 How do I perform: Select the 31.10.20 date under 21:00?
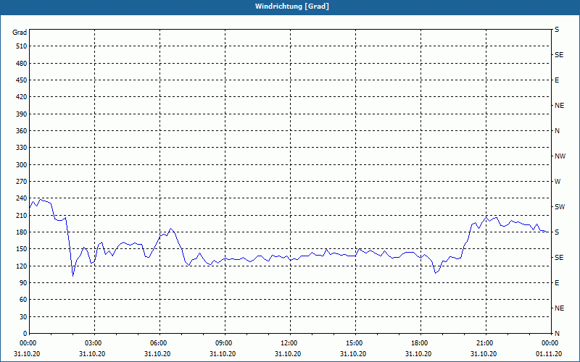tap(484, 354)
